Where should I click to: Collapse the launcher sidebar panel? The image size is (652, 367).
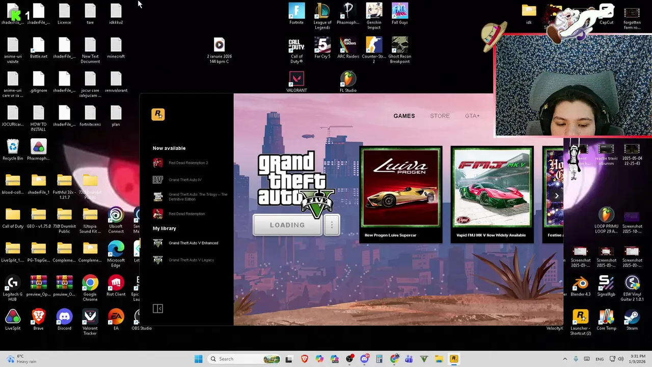click(158, 308)
